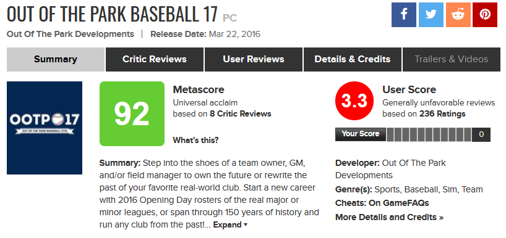Click the "What's this?" Metascore link

(x=196, y=140)
